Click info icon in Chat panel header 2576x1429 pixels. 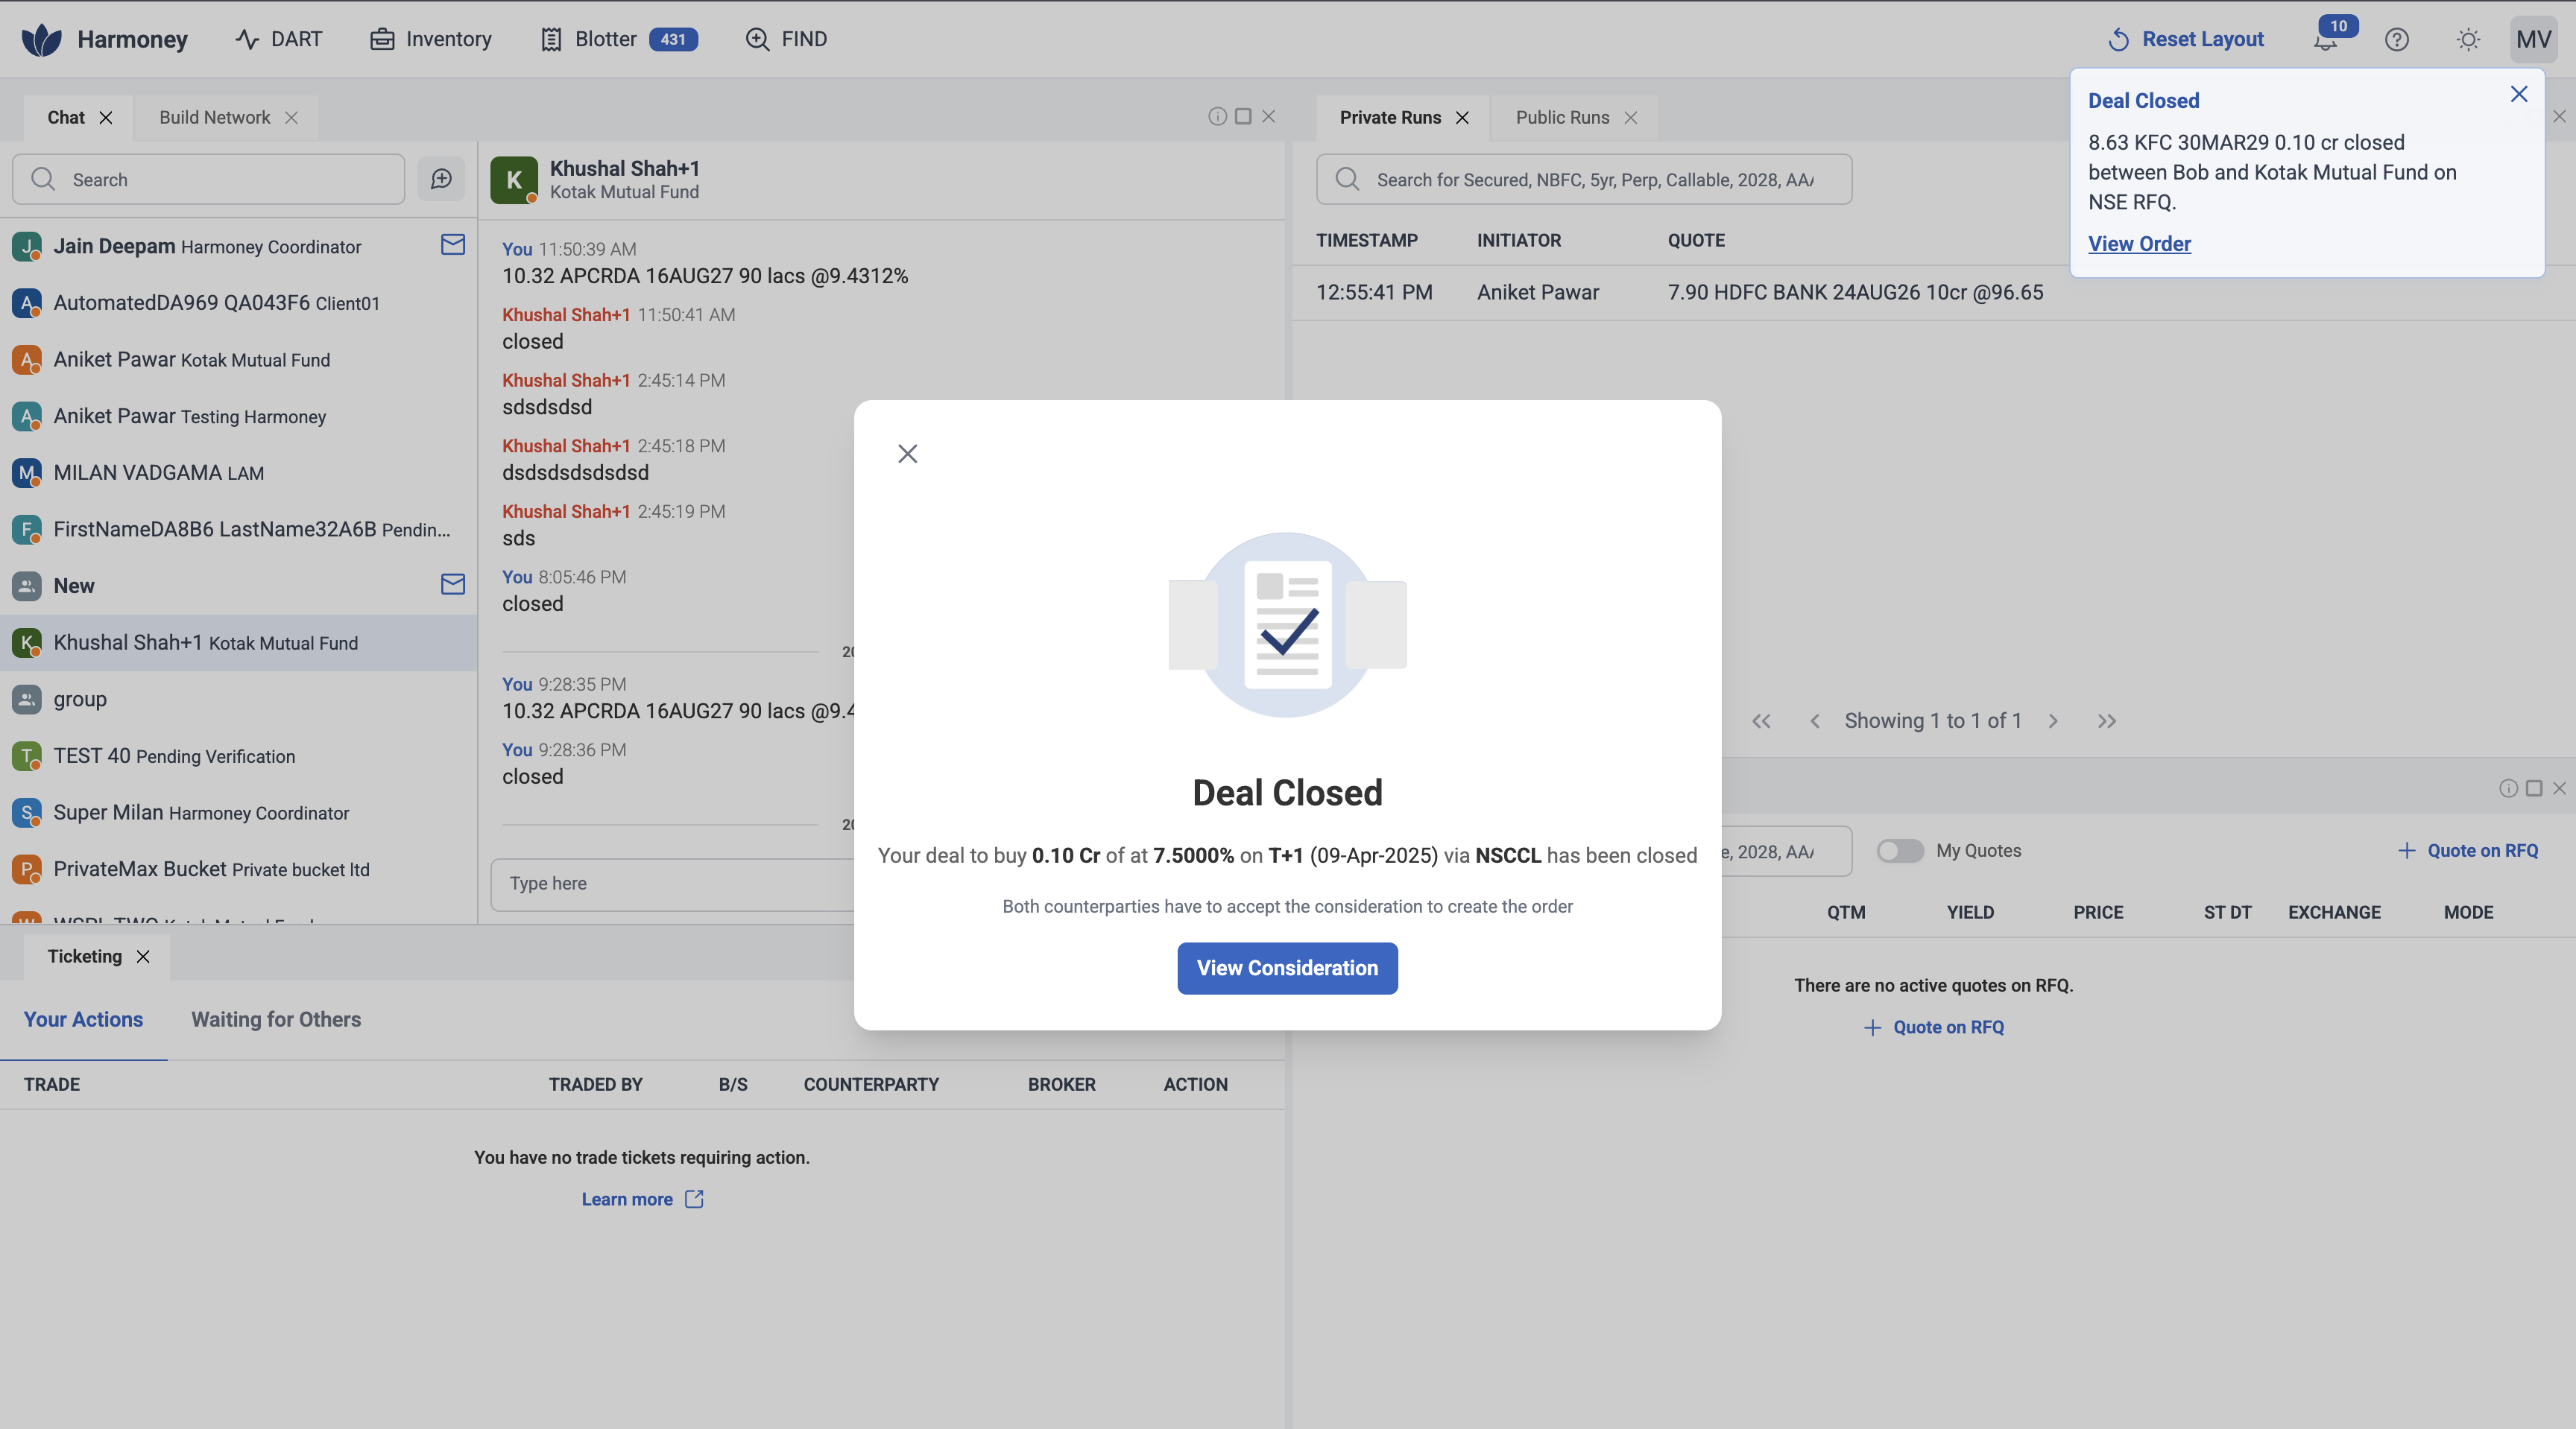(x=1217, y=117)
